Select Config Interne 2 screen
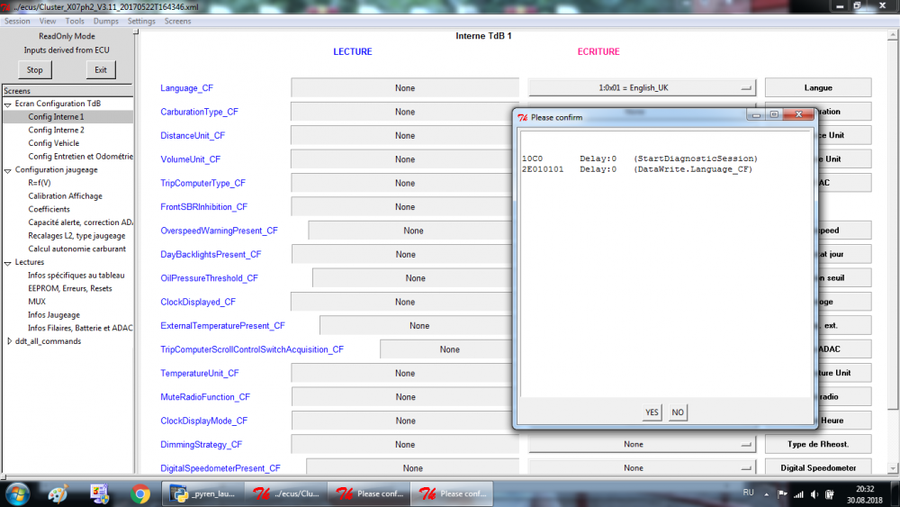The height and width of the screenshot is (507, 900). (x=56, y=130)
